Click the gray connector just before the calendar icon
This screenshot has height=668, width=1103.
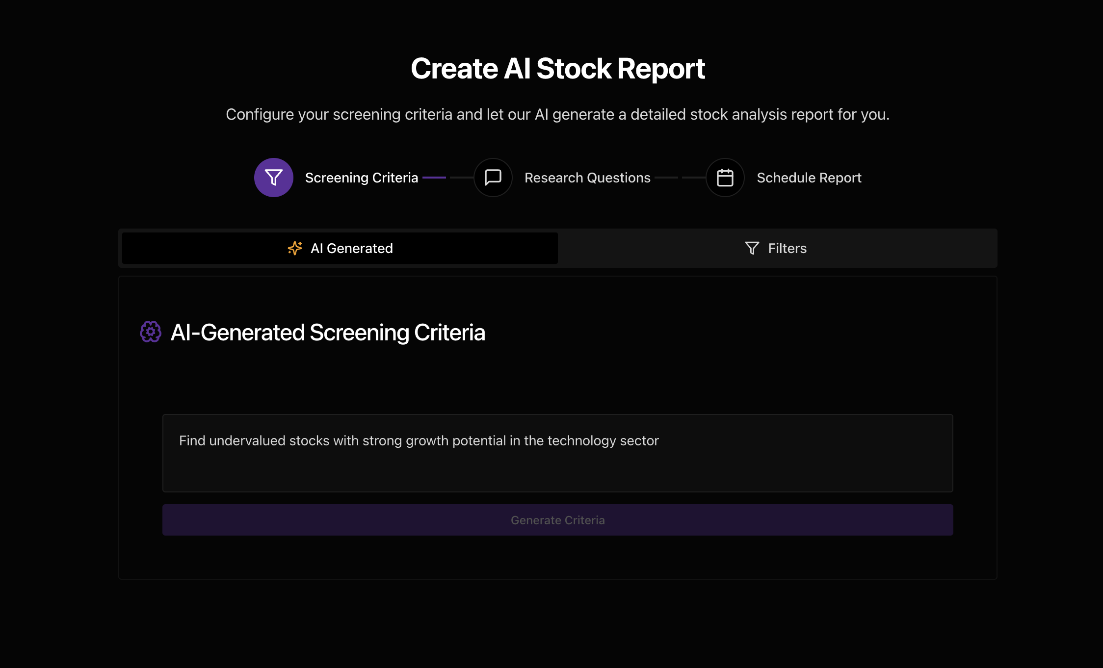[x=693, y=178]
